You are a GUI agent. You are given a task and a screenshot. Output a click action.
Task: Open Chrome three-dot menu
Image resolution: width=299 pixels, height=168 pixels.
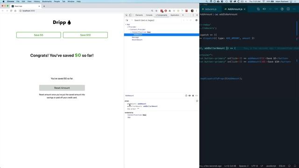click(196, 11)
